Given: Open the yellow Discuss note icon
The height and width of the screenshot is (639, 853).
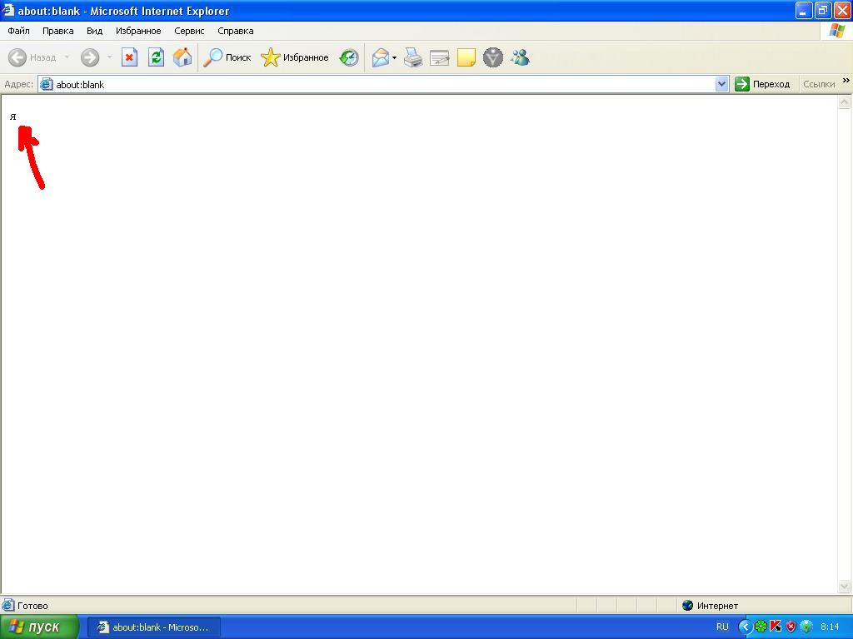Looking at the screenshot, I should (466, 57).
